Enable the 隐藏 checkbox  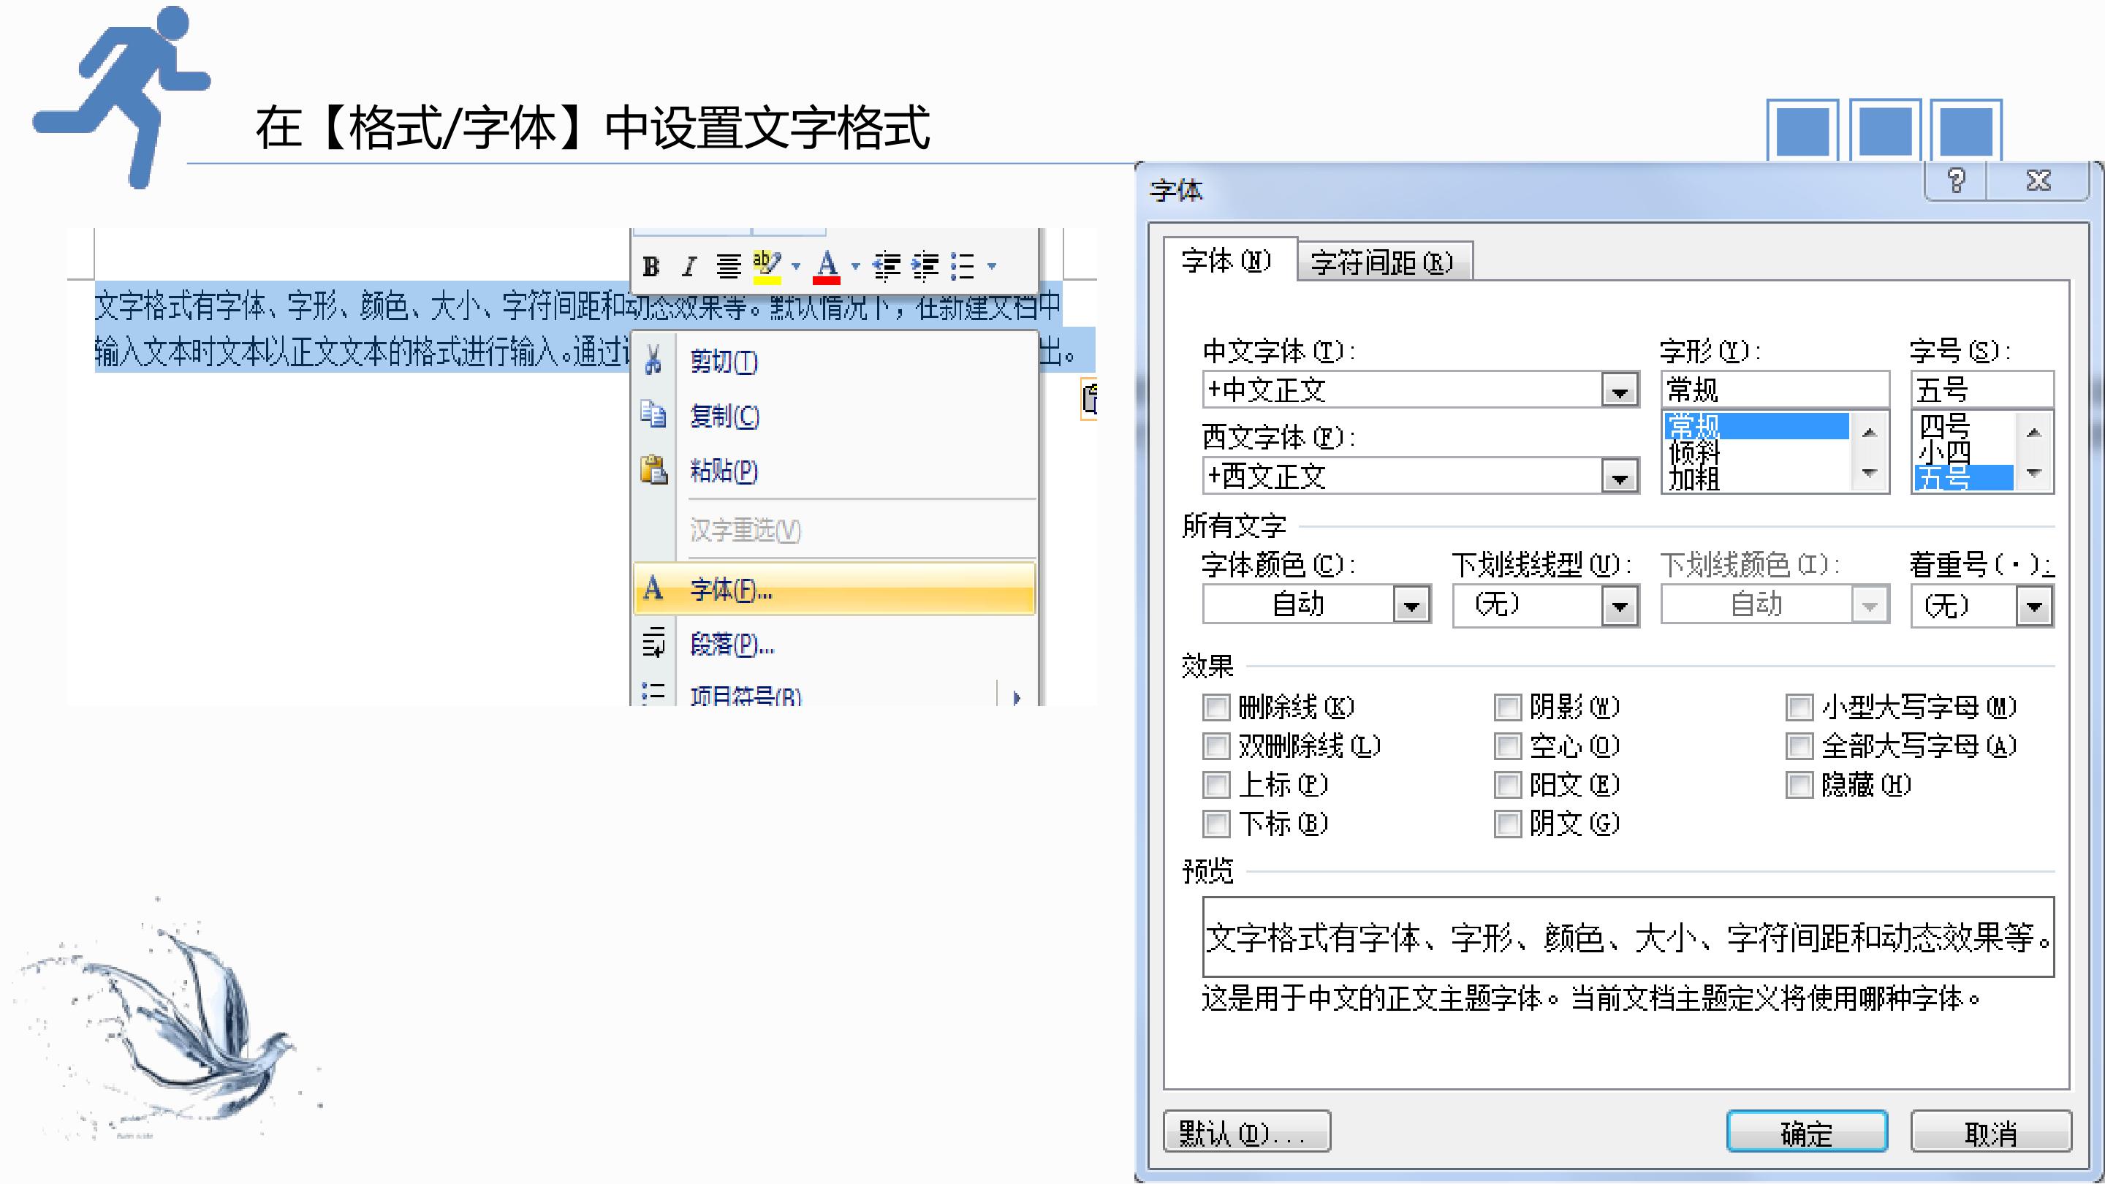[x=1799, y=785]
